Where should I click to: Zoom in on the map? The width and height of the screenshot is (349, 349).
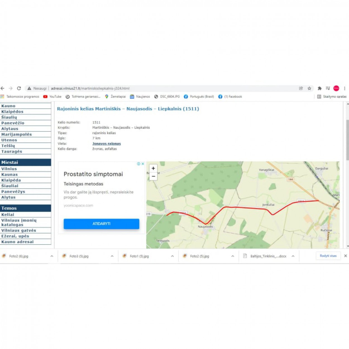(153, 168)
